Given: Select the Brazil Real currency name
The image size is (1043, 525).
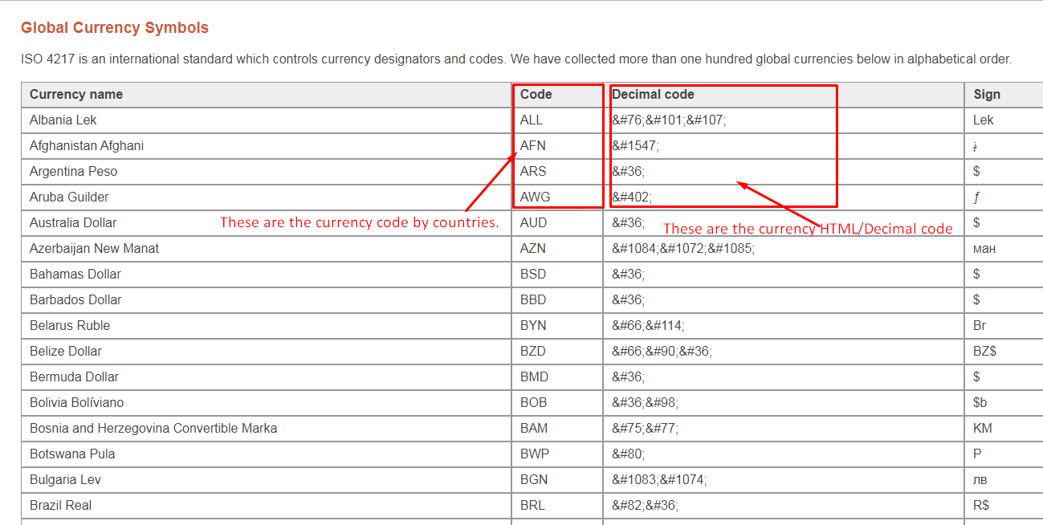Looking at the screenshot, I should pos(60,506).
